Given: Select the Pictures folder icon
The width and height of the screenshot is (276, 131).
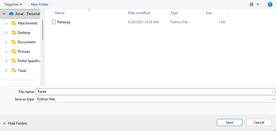Looking at the screenshot, I should [x=14, y=52].
